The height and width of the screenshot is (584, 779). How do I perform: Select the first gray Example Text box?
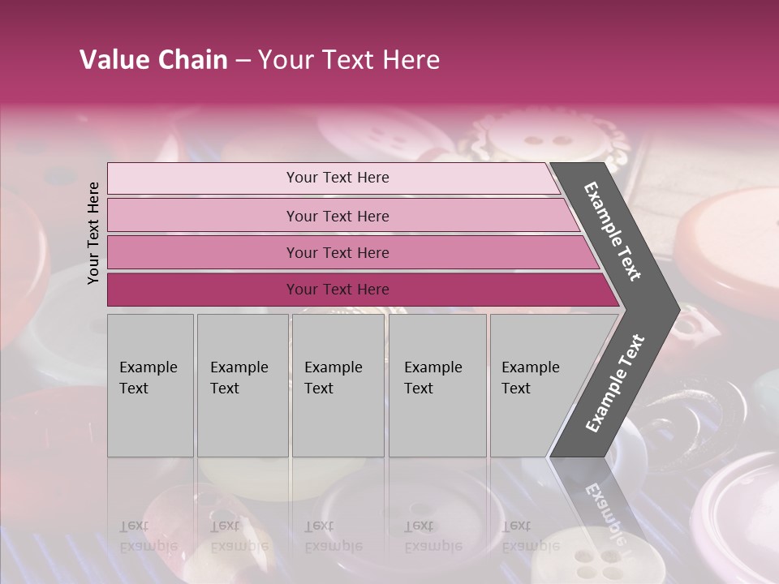point(150,385)
